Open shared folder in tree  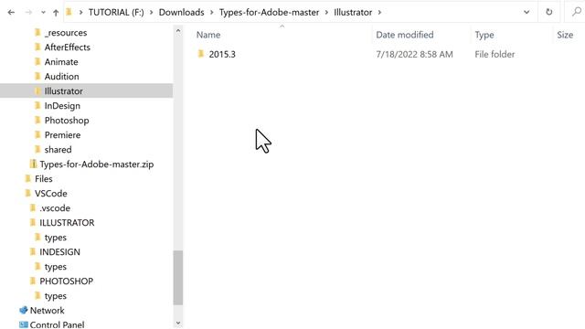(58, 150)
